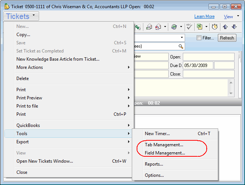Click the PDF print icon in toolbar
Image resolution: width=245 pixels, height=185 pixels.
click(158, 27)
